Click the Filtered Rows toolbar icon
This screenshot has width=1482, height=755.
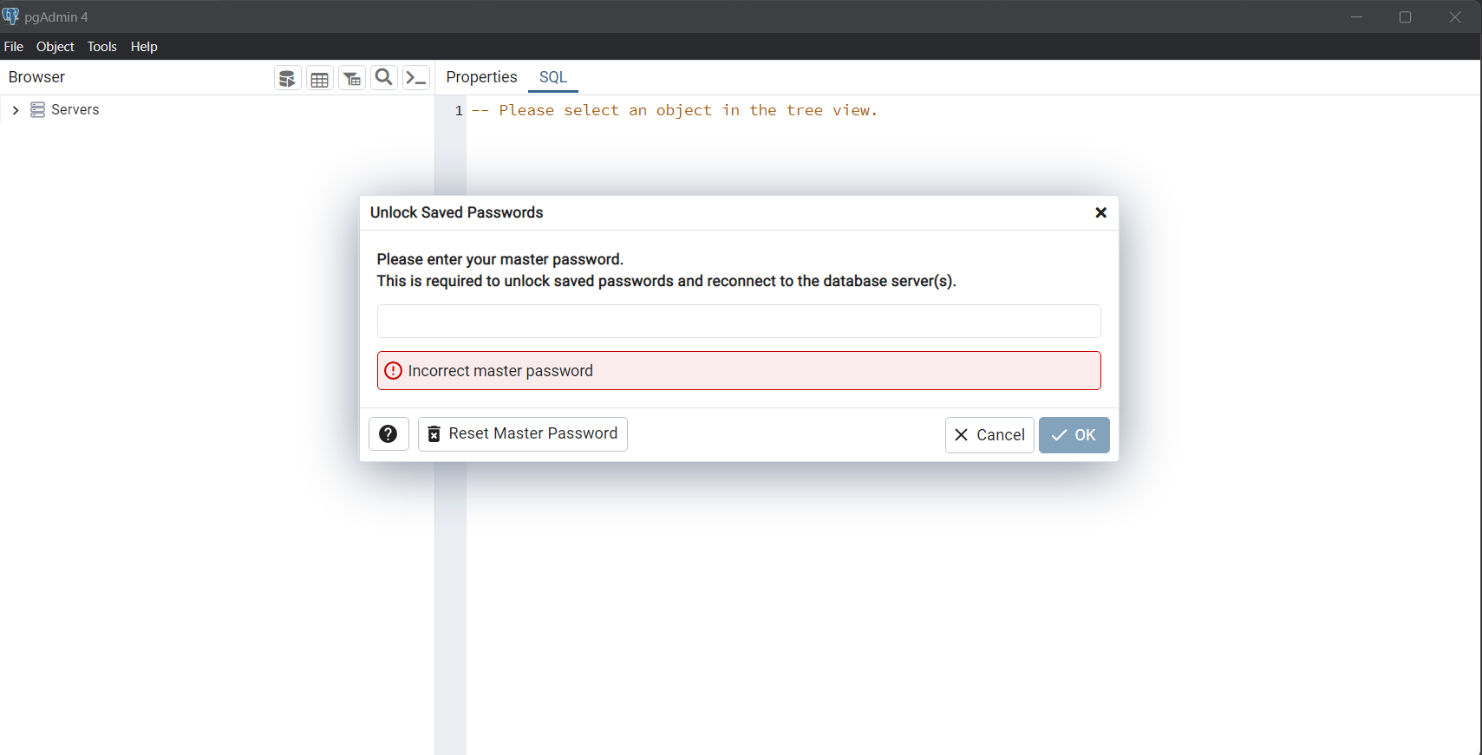pyautogui.click(x=351, y=78)
